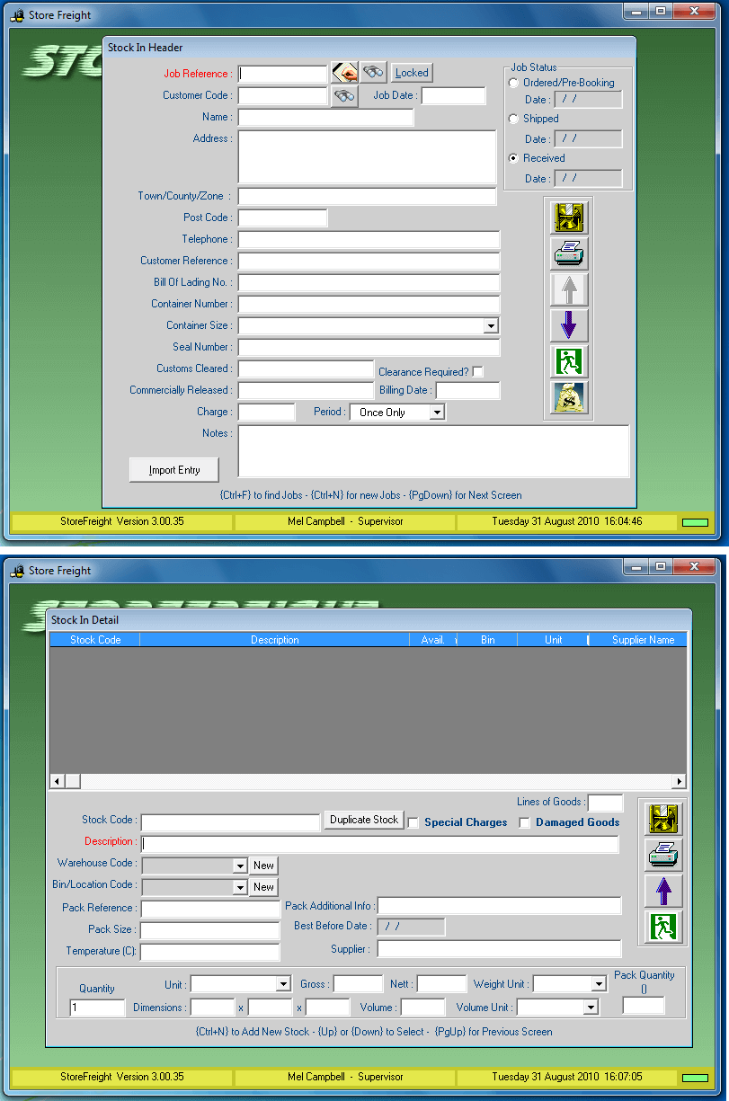Click the floppy save icon in Stock In Detail
This screenshot has width=729, height=1101.
(x=663, y=819)
